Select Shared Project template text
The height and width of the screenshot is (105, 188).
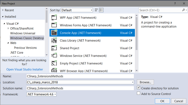pos(69,48)
